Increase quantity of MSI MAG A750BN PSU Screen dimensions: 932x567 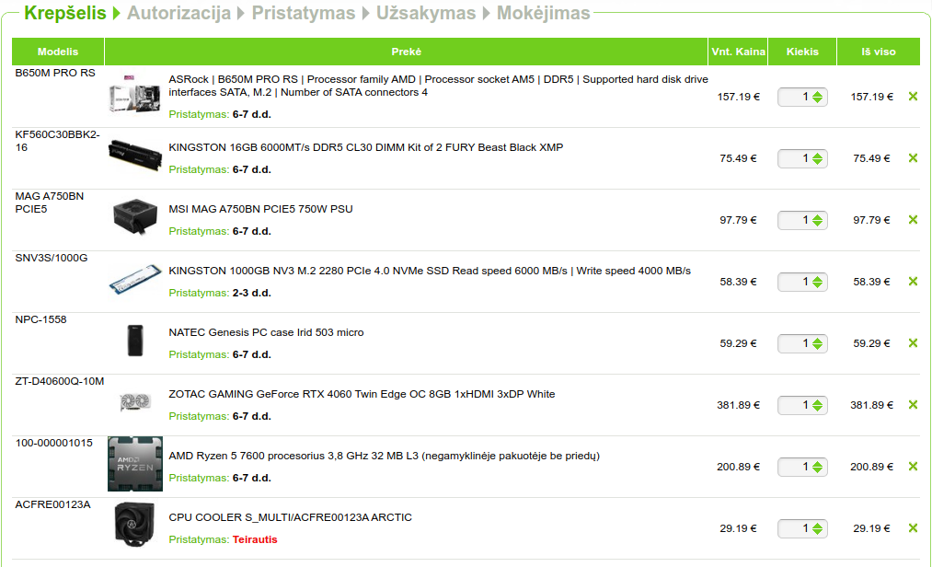point(818,216)
